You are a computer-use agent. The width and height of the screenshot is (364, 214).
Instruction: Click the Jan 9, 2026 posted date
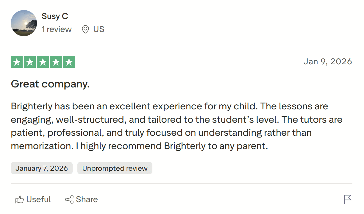(x=328, y=61)
